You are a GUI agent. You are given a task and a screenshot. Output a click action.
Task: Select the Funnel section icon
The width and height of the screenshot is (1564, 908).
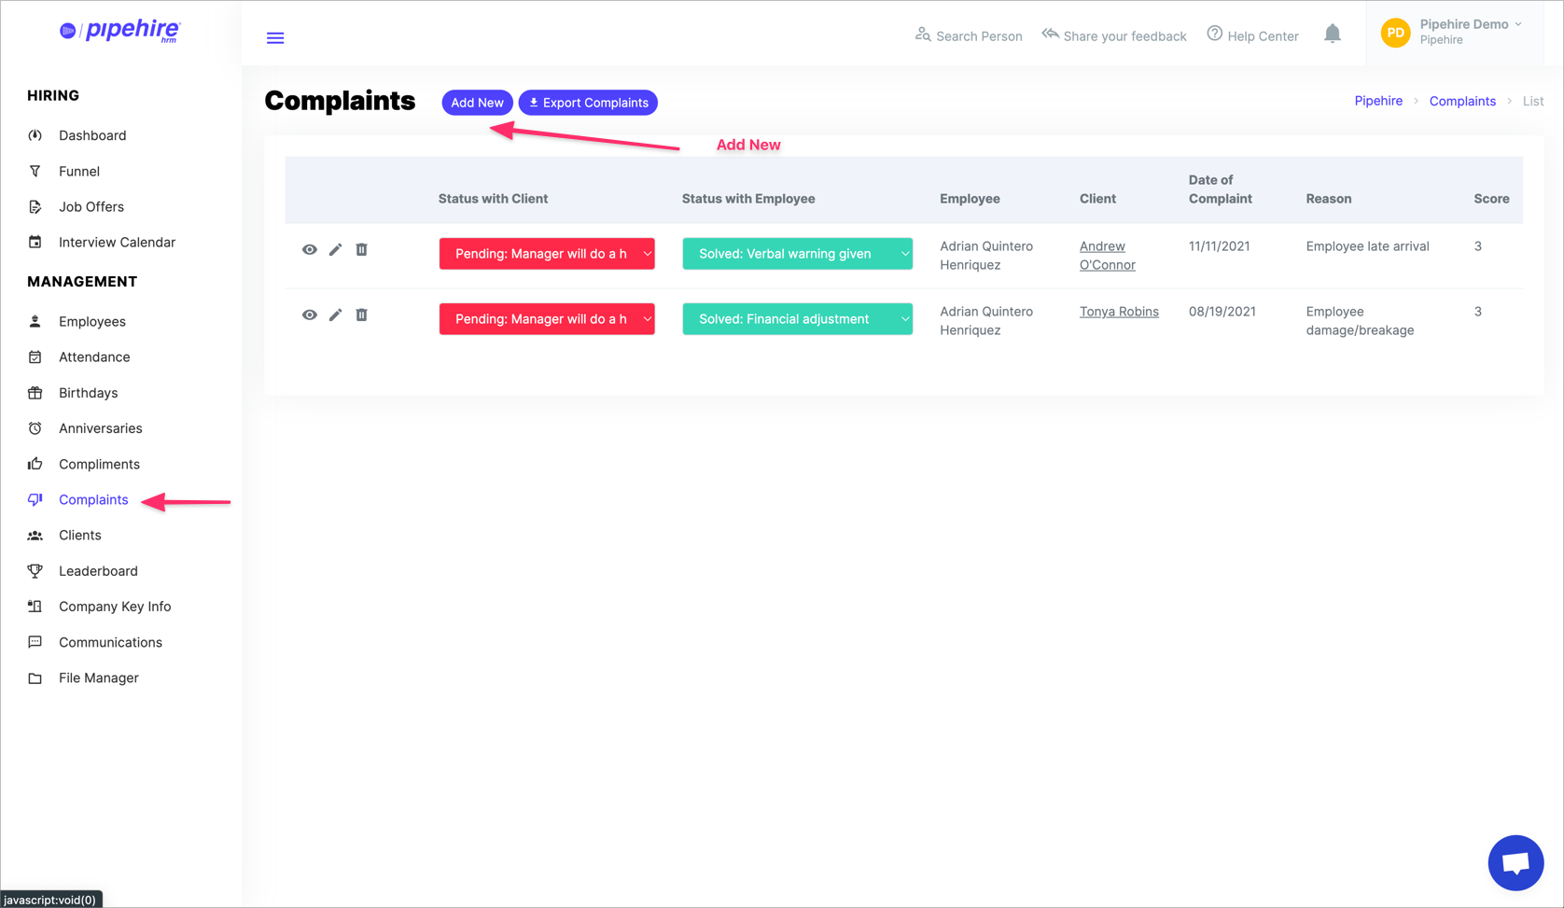coord(35,171)
